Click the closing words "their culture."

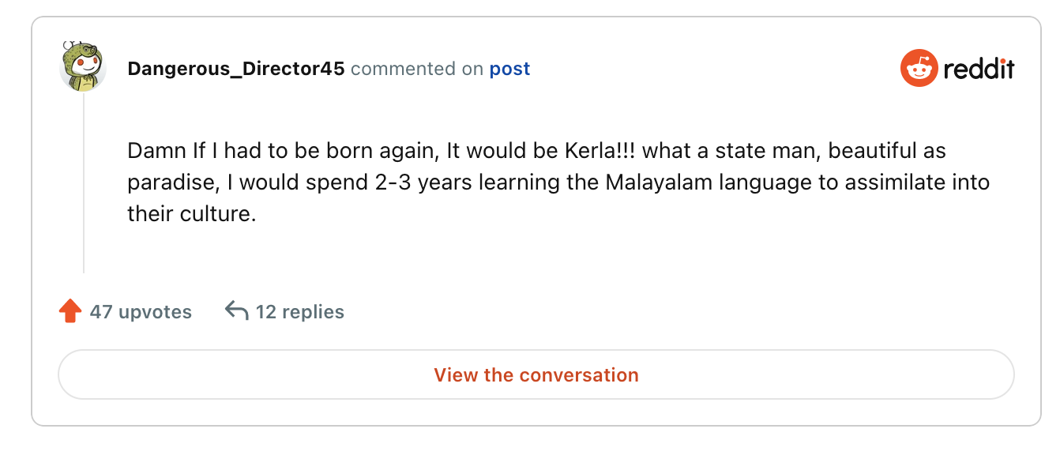(192, 213)
